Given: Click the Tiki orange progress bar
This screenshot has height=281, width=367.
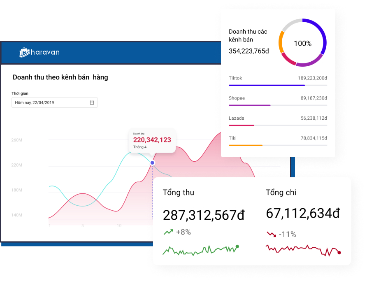Looking at the screenshot, I should coord(278,145).
